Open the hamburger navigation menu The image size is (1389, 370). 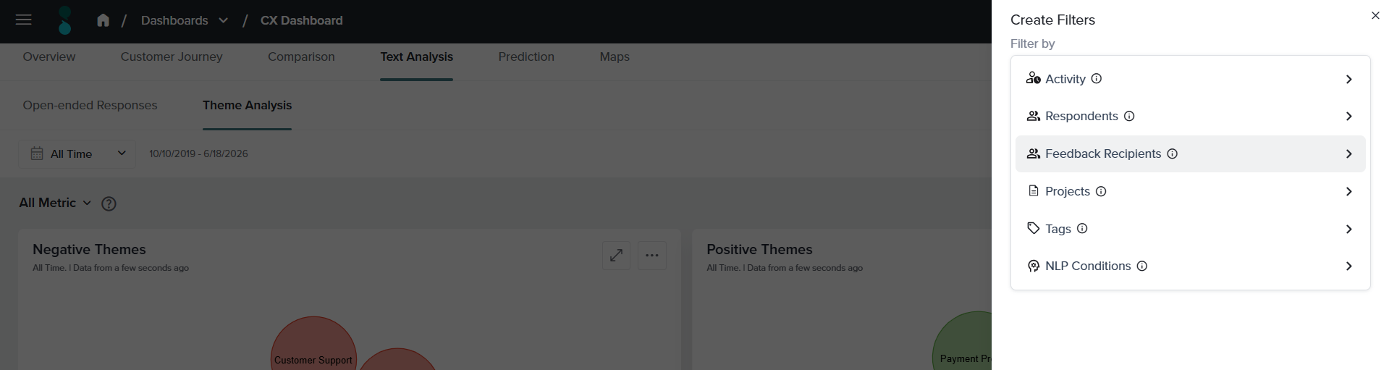(x=24, y=20)
